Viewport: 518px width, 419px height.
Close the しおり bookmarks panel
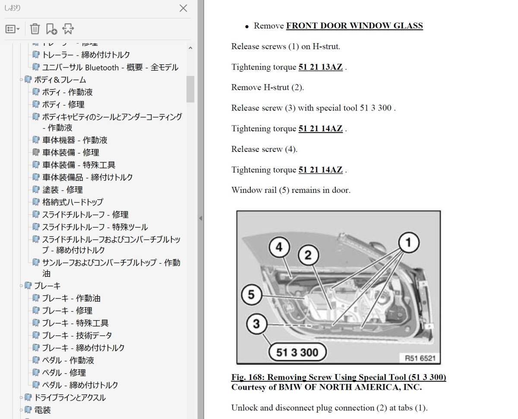tap(183, 8)
